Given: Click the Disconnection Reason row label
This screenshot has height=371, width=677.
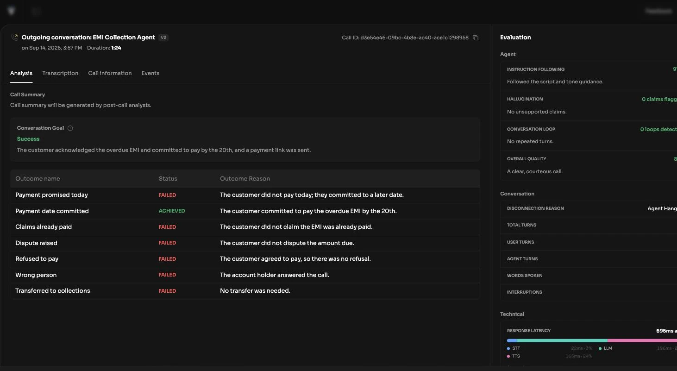Looking at the screenshot, I should click(535, 208).
